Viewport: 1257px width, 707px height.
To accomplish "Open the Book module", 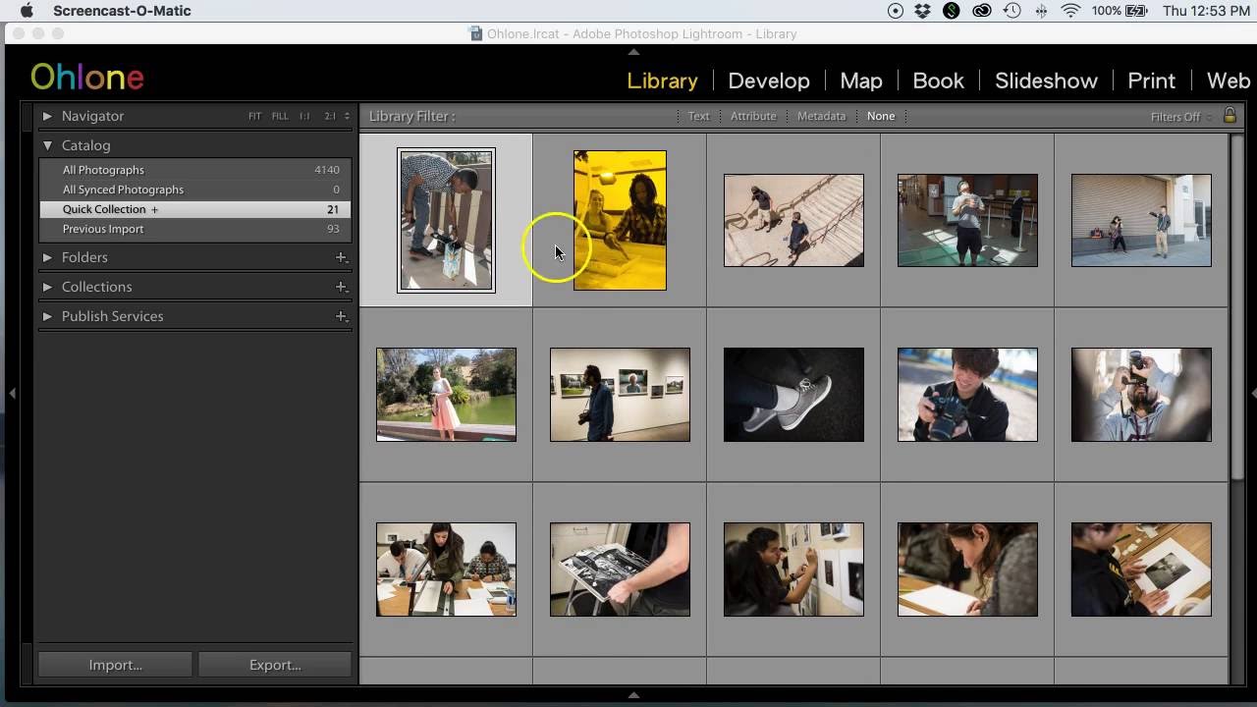I will point(939,81).
